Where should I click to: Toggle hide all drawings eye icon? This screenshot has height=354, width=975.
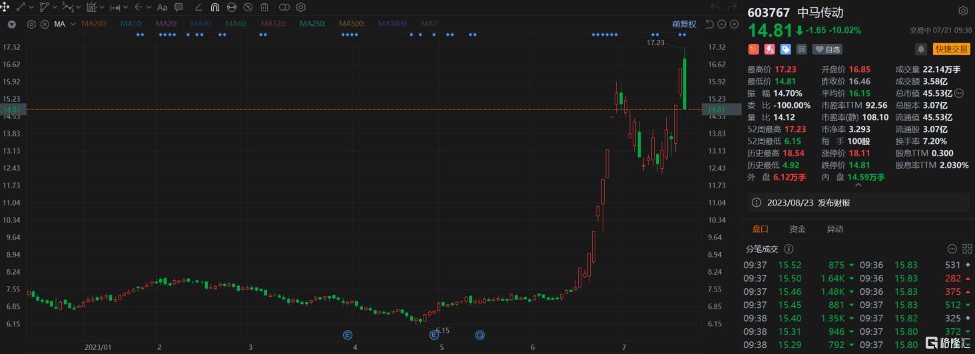coord(248,7)
